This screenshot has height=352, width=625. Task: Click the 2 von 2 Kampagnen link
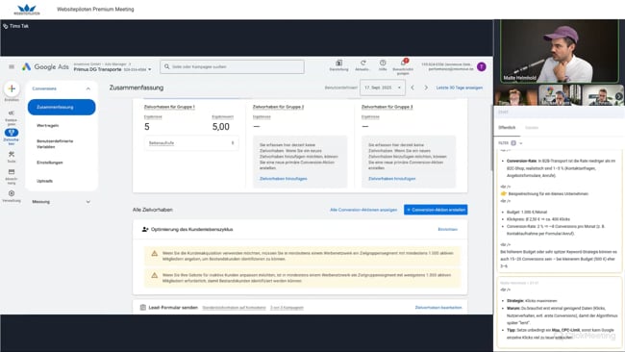[287, 308]
